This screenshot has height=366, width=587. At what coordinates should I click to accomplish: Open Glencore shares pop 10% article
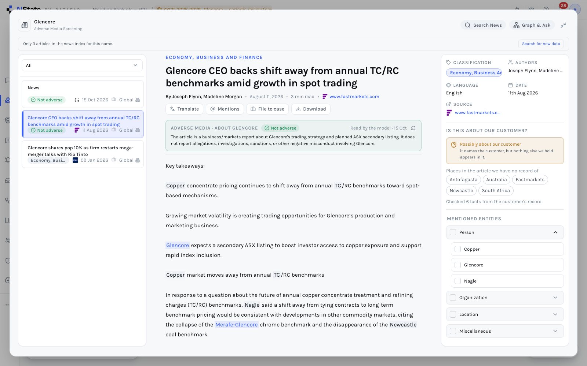83,154
